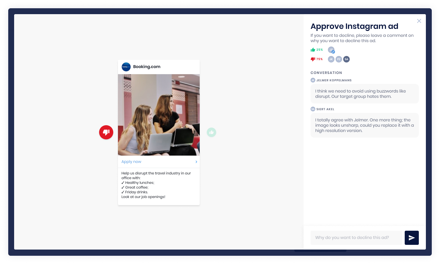Click the pencil edit badge on JZ avatar
This screenshot has width=440, height=264.
click(x=333, y=52)
